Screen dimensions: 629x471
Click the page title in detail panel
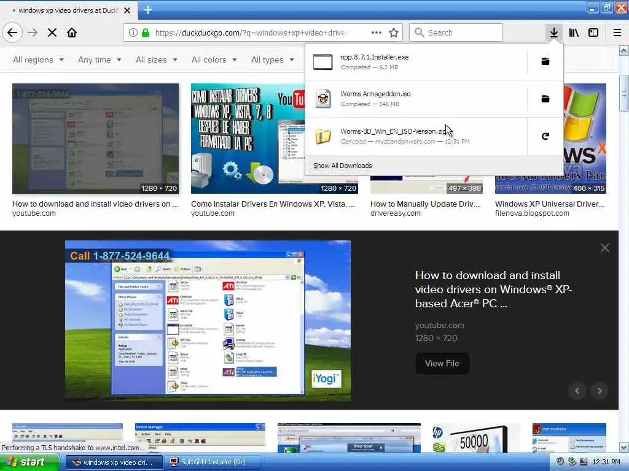pos(493,289)
